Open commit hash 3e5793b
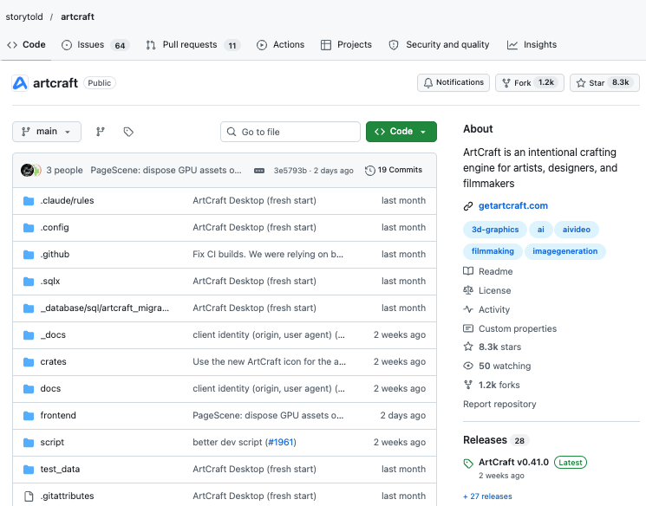 (x=290, y=171)
